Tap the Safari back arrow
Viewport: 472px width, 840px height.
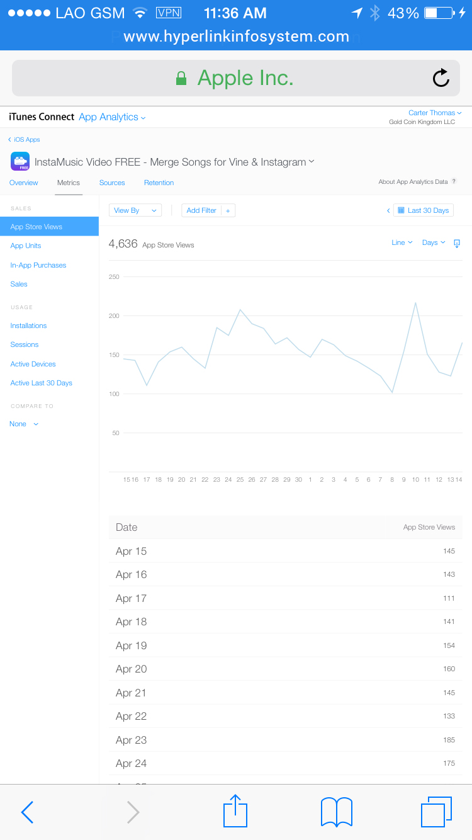click(x=27, y=812)
